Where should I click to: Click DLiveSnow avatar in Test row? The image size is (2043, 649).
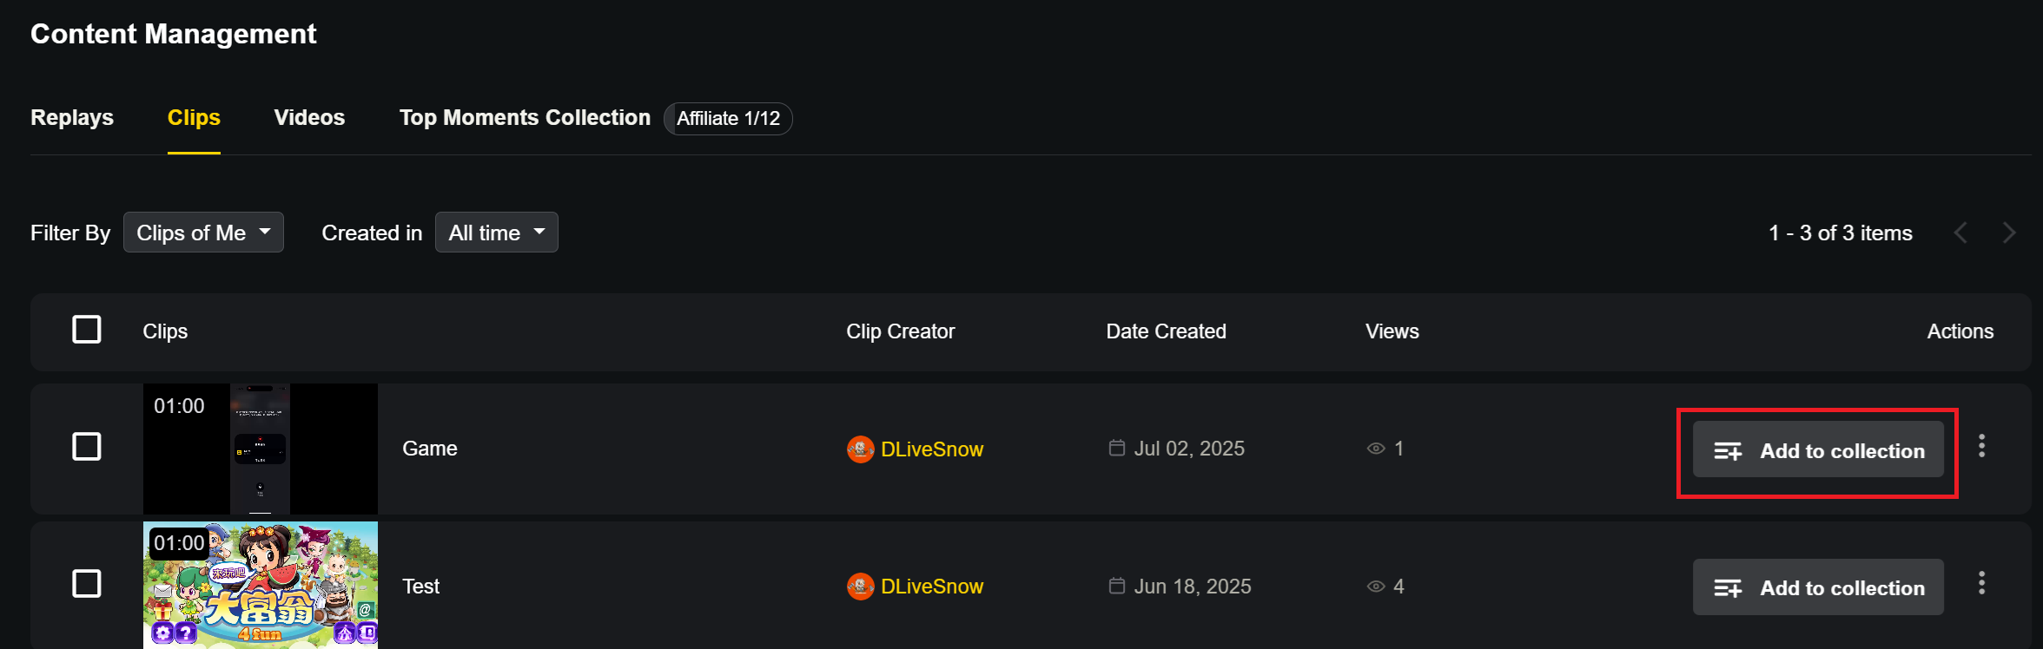[860, 587]
